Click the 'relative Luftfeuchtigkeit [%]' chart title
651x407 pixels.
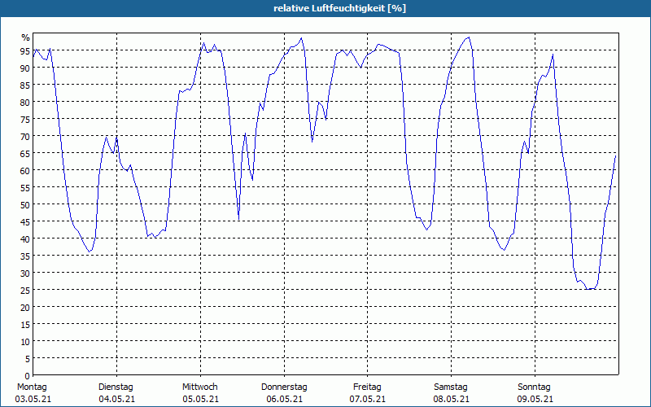[x=339, y=8]
